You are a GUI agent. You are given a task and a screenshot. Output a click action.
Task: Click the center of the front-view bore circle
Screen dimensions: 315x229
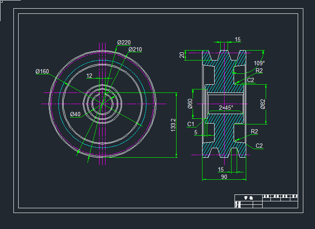103,104
